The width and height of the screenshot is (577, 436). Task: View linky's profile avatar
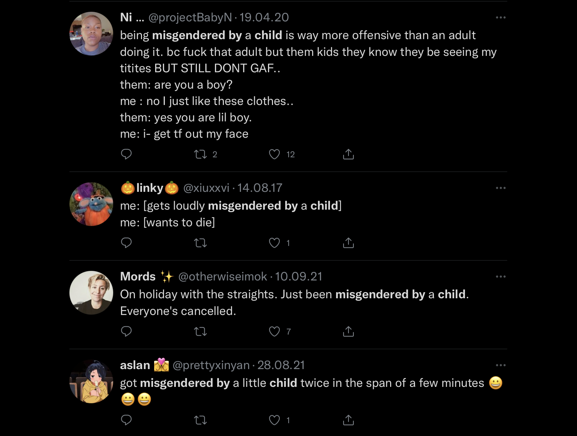[91, 204]
